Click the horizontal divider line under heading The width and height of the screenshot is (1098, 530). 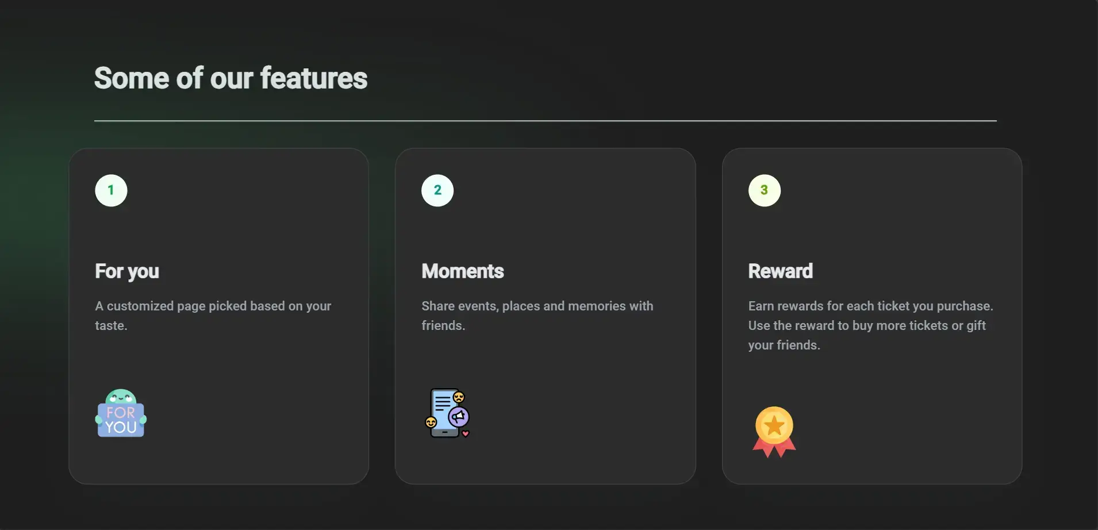tap(545, 121)
